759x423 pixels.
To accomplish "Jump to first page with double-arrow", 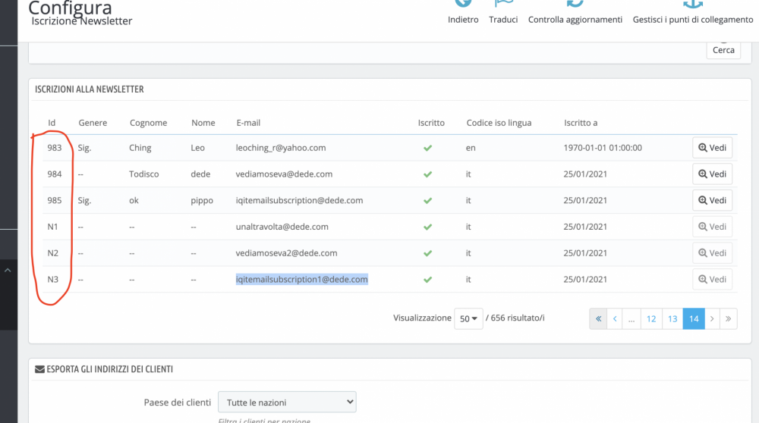I will 598,319.
